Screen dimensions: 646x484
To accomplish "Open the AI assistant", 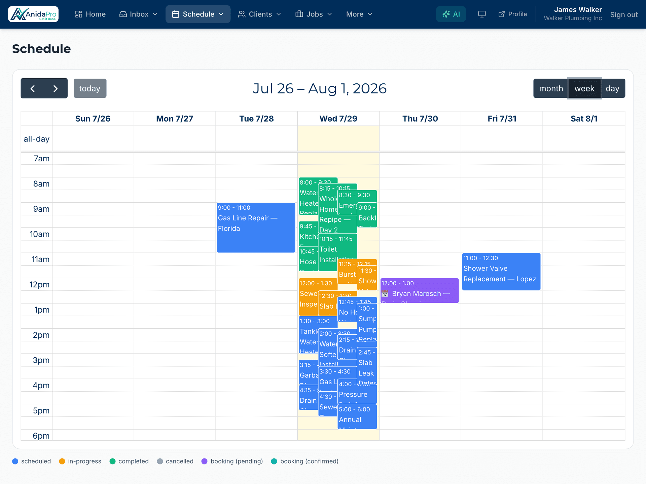I will pyautogui.click(x=451, y=14).
